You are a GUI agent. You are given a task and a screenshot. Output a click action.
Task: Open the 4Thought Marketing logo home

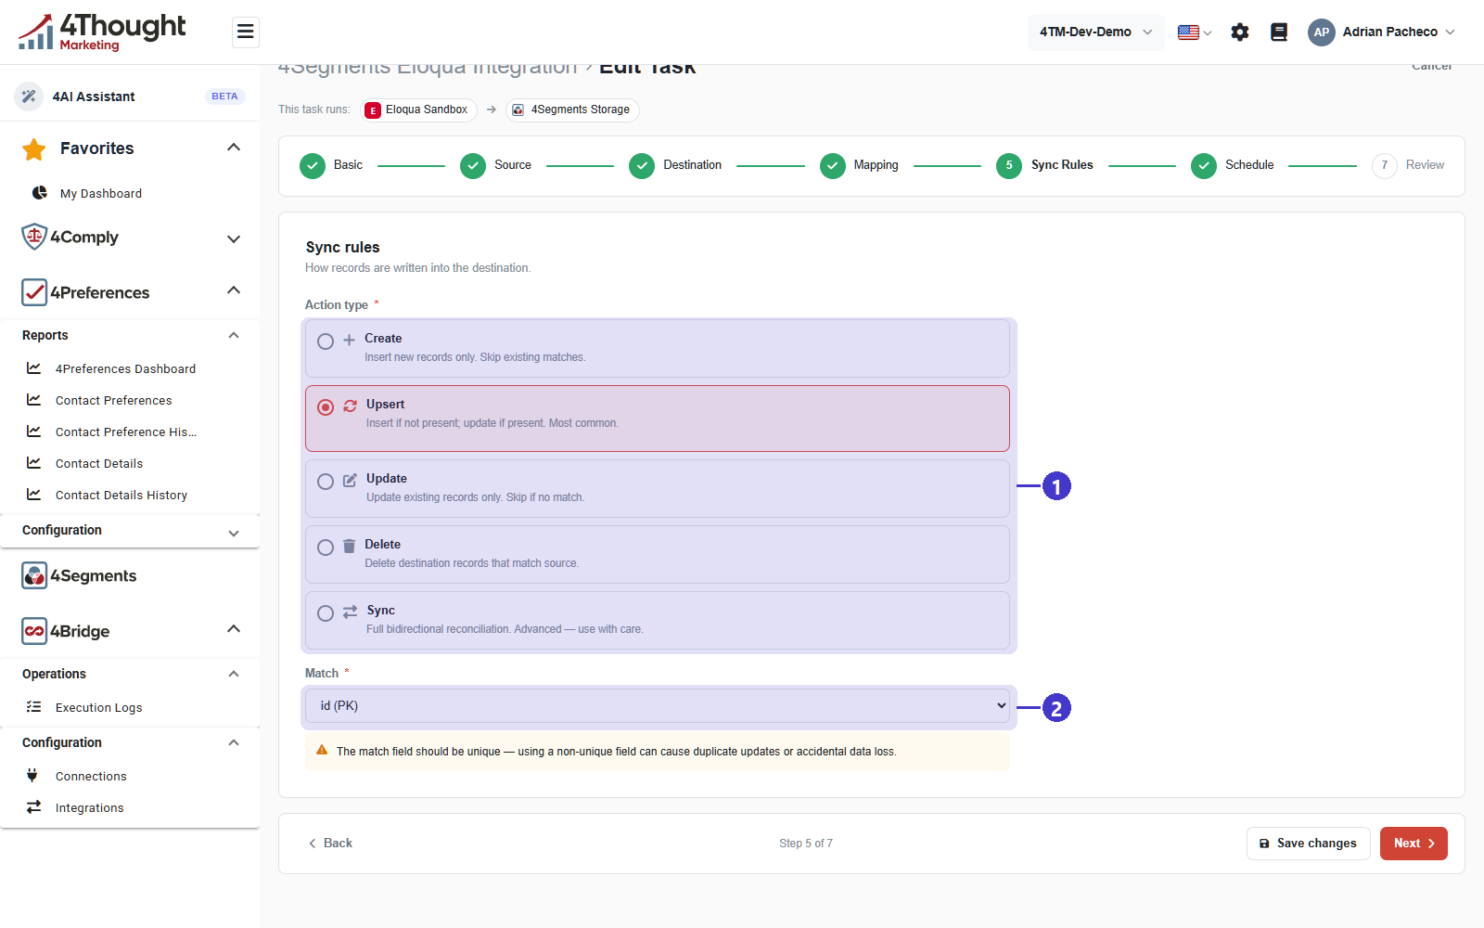[102, 32]
